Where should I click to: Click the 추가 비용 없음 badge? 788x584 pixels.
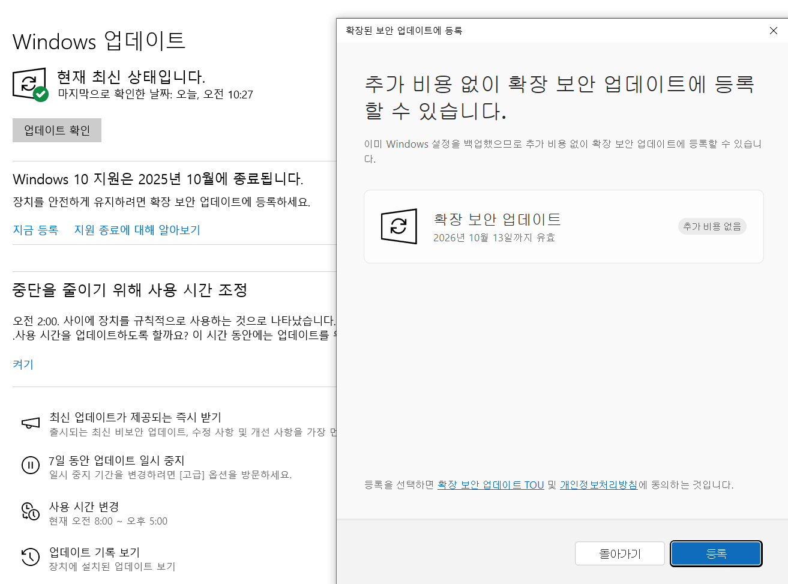tap(712, 226)
